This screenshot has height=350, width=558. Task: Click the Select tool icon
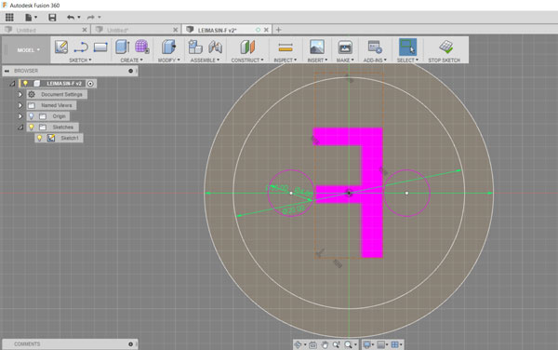[x=407, y=47]
